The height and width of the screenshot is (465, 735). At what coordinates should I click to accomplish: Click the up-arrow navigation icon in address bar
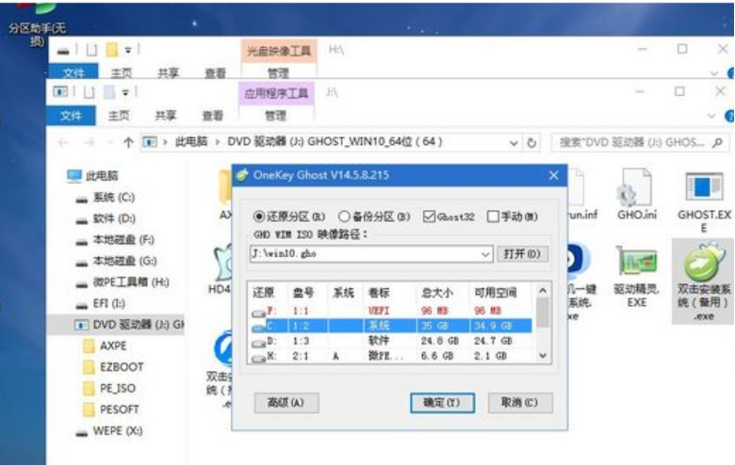[x=128, y=142]
